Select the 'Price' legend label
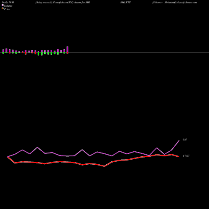Image resolution: width=209 pixels, height=209 pixels. click(7, 9)
